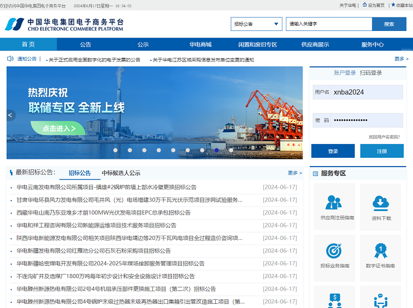Click the 服务专区 section header
Viewport: 413px width, 308px height.
tap(333, 173)
